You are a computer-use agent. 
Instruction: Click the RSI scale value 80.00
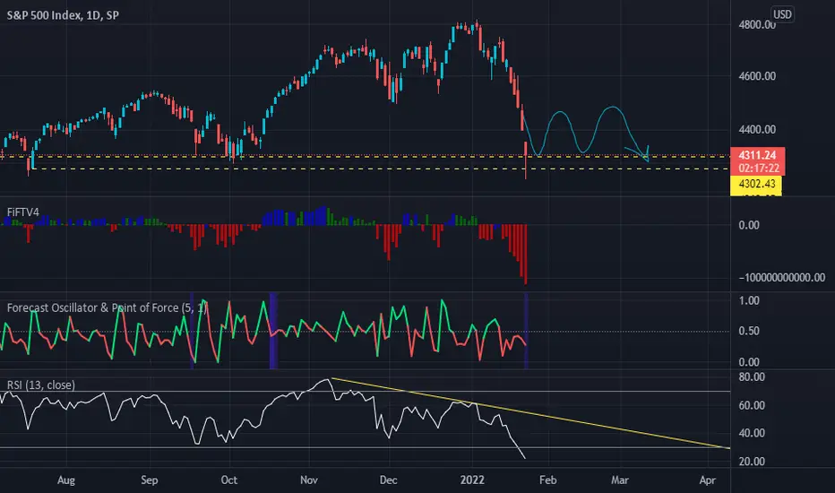pos(752,376)
